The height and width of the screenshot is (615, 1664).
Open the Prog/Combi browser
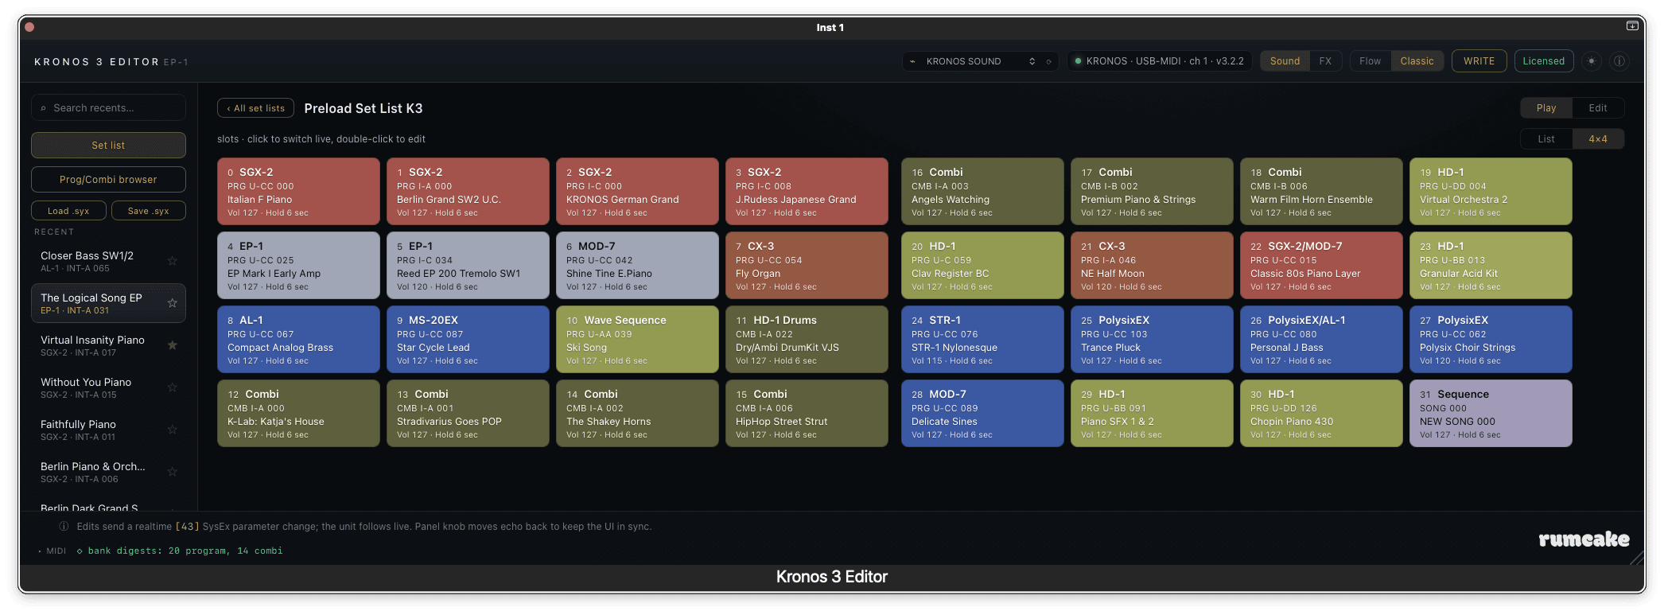(108, 180)
